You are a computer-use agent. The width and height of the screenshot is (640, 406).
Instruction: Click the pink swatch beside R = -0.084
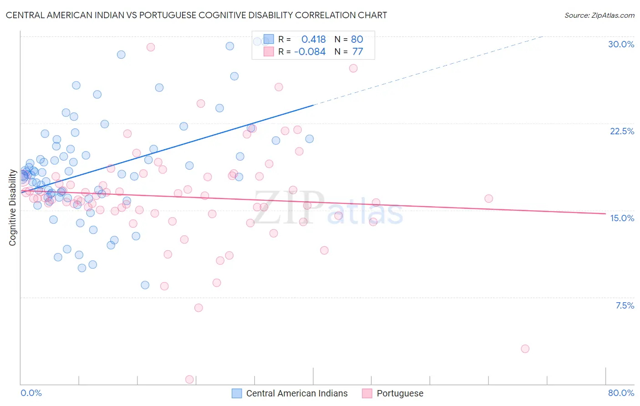click(269, 51)
